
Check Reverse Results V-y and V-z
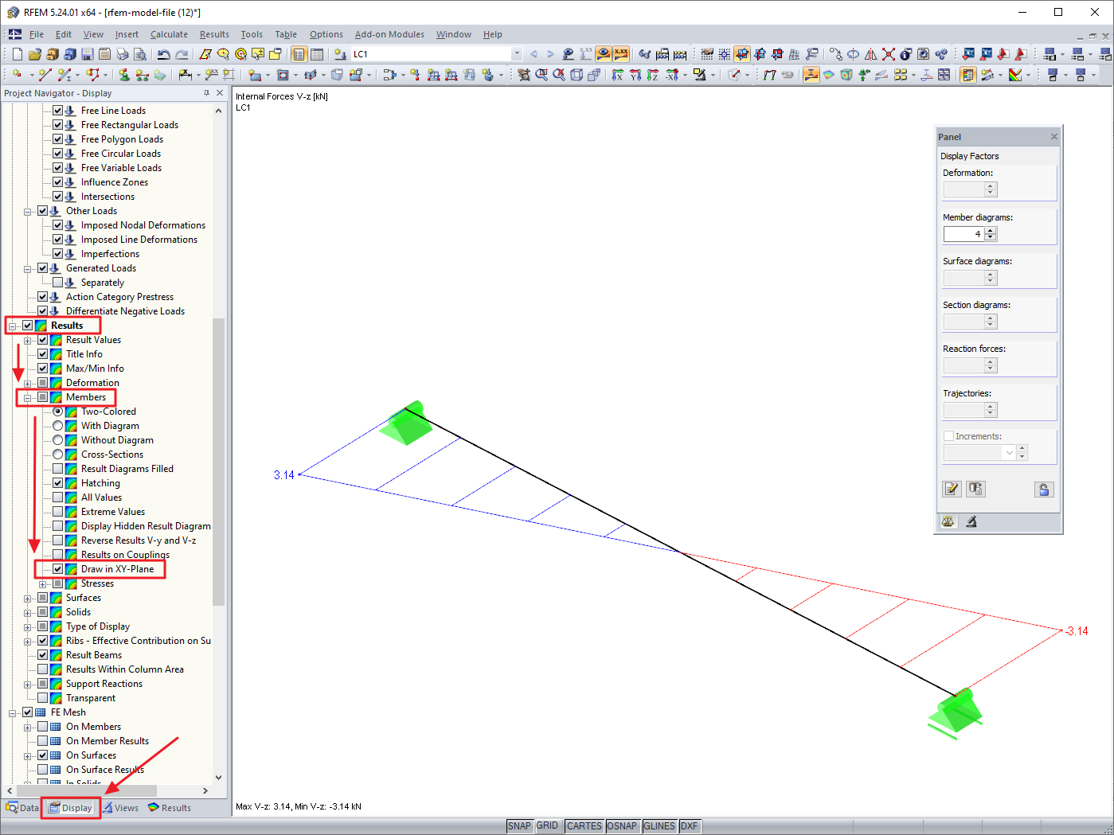57,540
